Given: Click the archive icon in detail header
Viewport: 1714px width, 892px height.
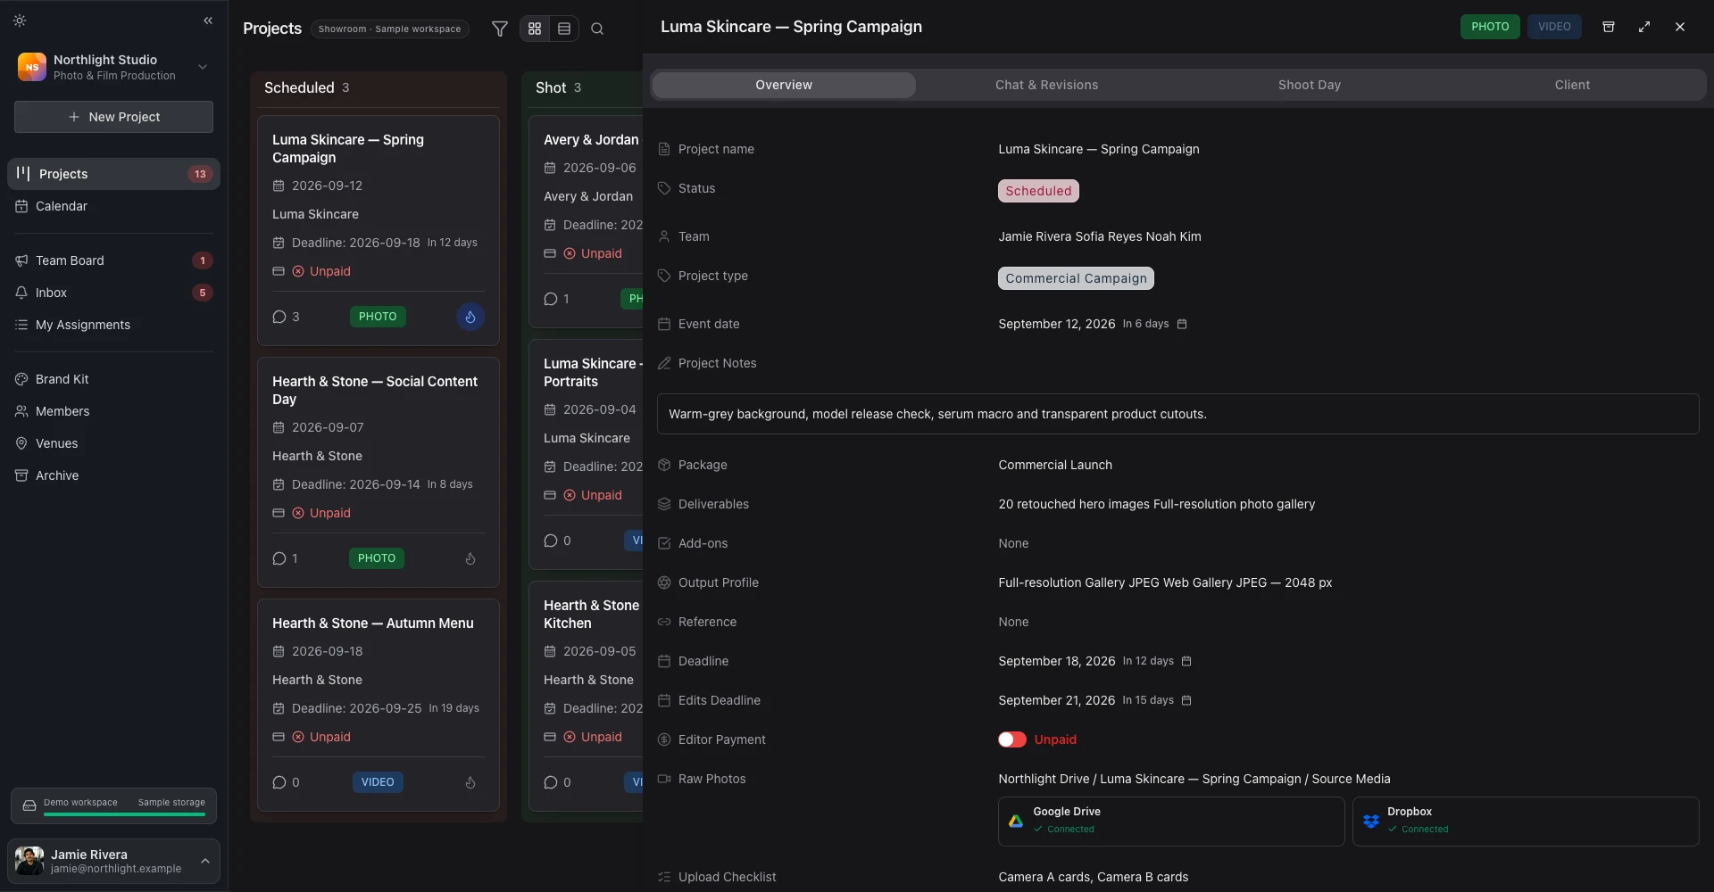Looking at the screenshot, I should [1609, 27].
